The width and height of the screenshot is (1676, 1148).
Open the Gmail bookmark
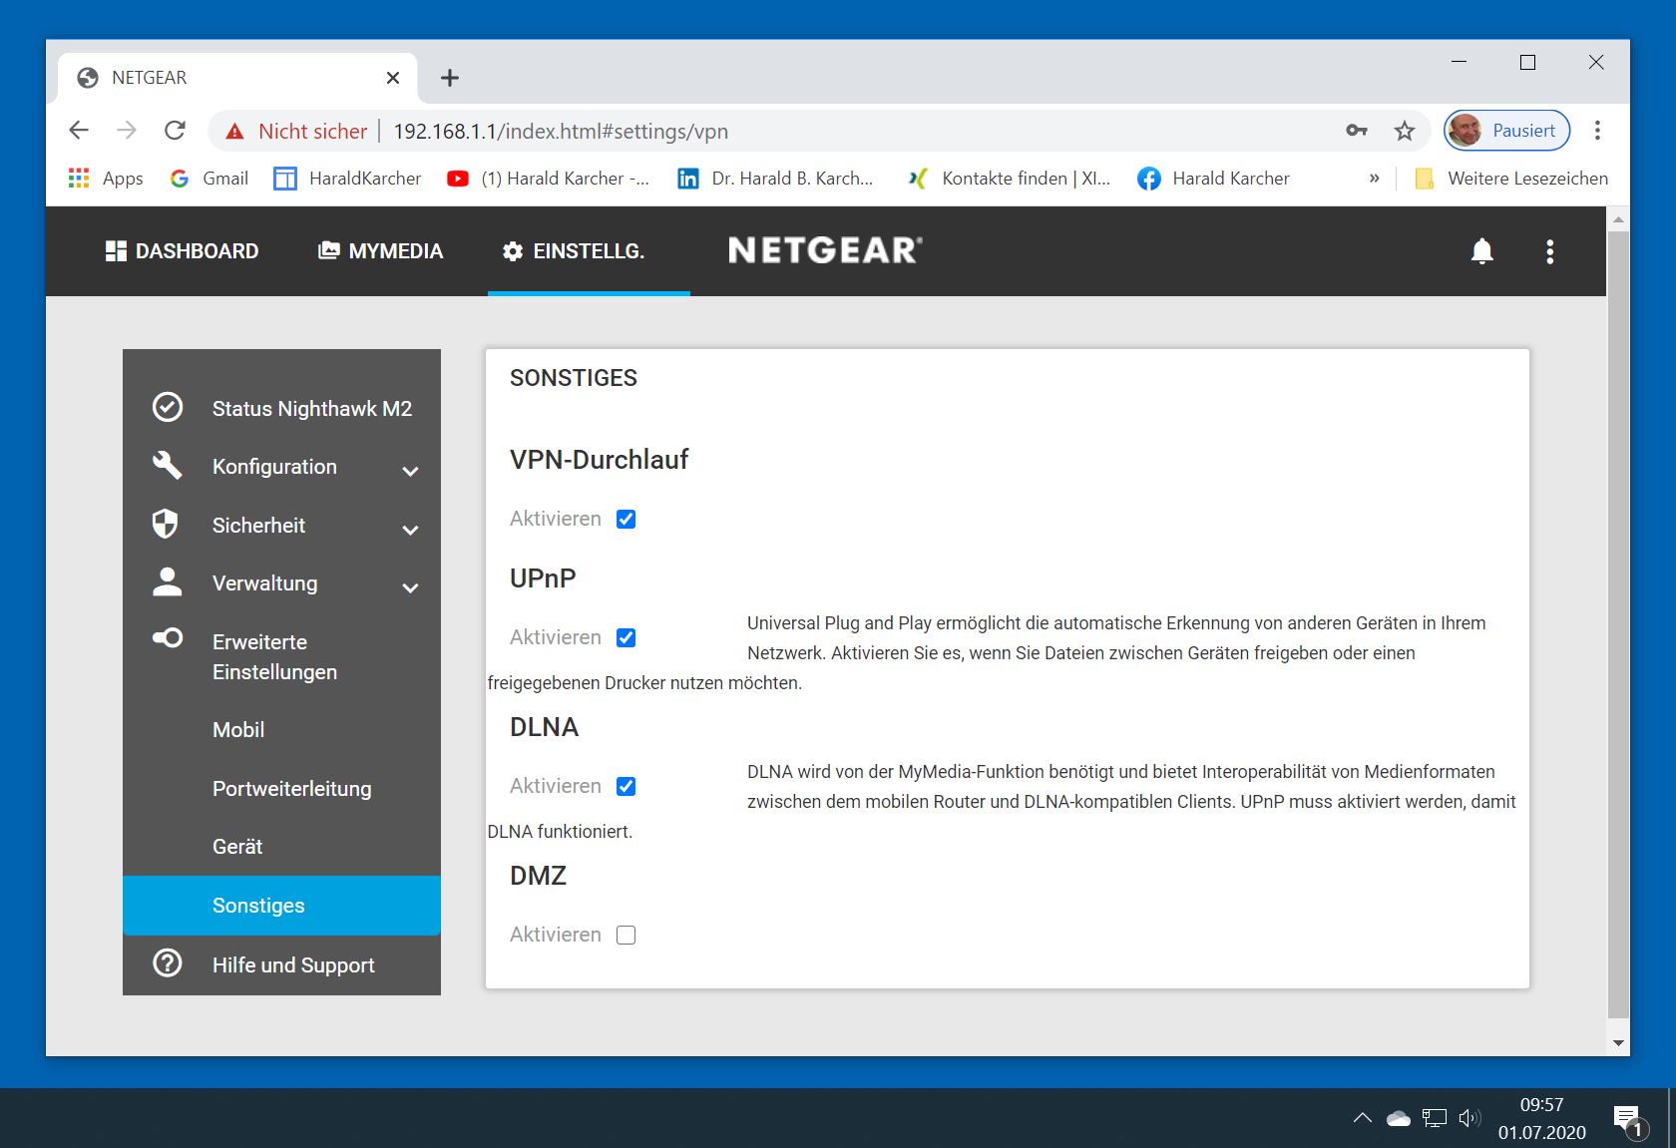point(209,179)
